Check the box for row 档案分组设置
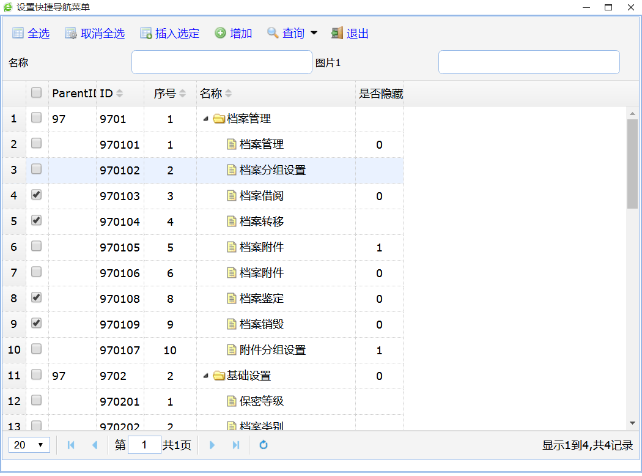The image size is (642, 476). (x=37, y=169)
